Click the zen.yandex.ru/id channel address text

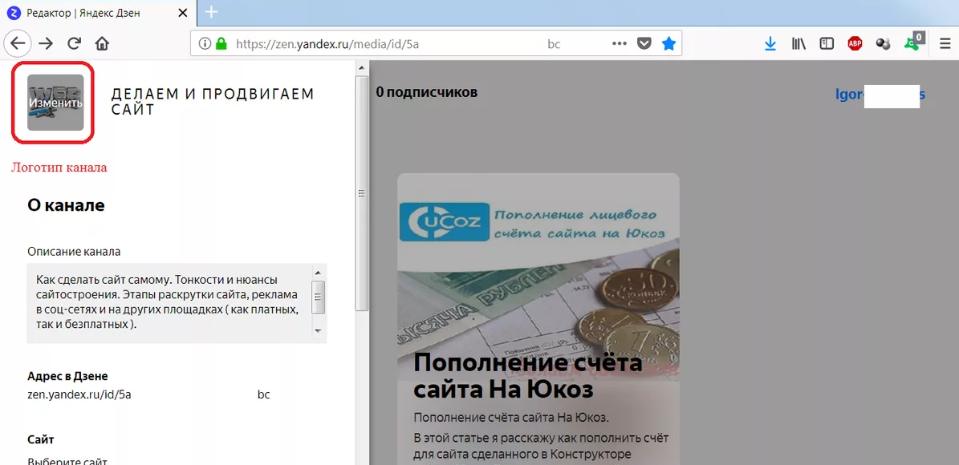[x=148, y=394]
